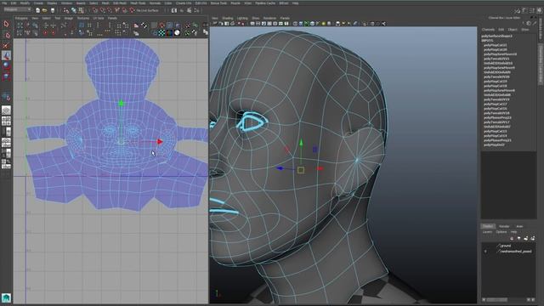Open UV editor Textures menu
The width and height of the screenshot is (544, 306).
click(83, 18)
